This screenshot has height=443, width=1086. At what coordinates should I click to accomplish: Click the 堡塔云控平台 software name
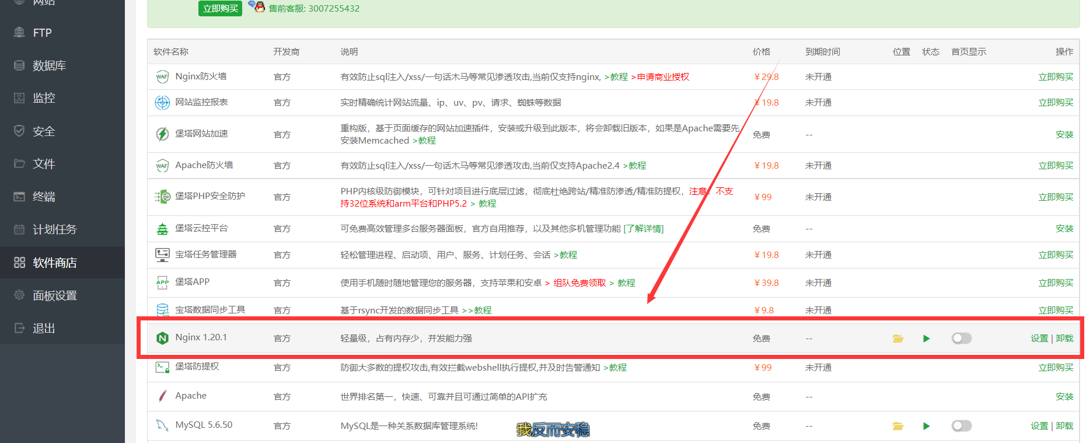point(201,228)
